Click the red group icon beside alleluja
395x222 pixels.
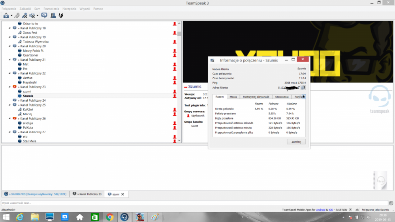[175, 123]
